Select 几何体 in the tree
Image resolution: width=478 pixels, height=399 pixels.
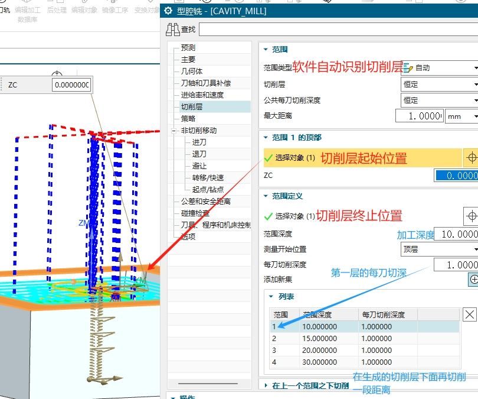pos(191,71)
